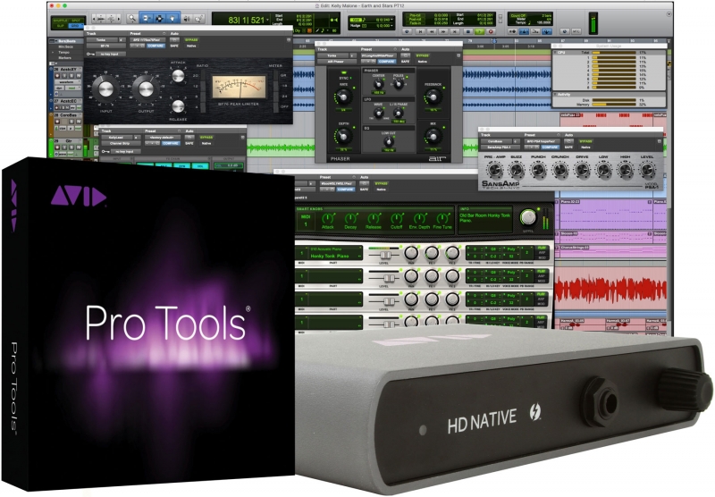Click the BF76 Release knob
The height and width of the screenshot is (497, 715).
coord(178,105)
